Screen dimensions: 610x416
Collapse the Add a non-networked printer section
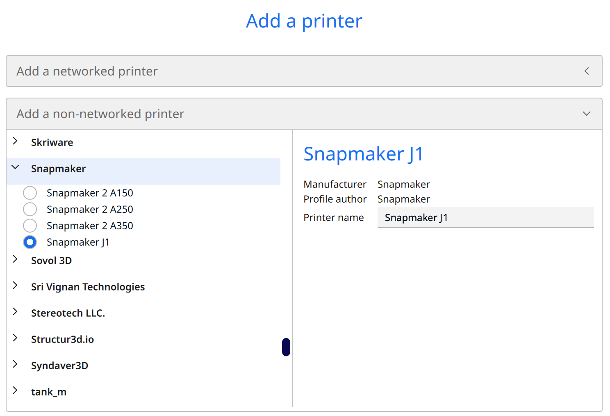point(587,114)
